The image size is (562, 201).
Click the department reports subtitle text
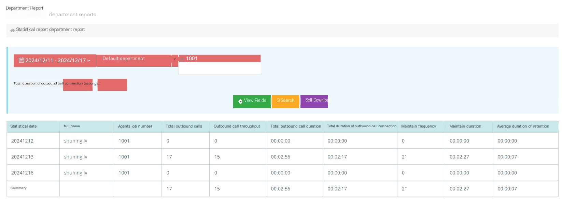(x=72, y=15)
